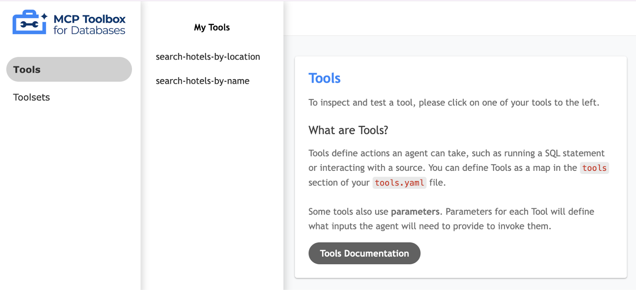
Task: Open the Toolsets sidebar section
Action: point(31,97)
